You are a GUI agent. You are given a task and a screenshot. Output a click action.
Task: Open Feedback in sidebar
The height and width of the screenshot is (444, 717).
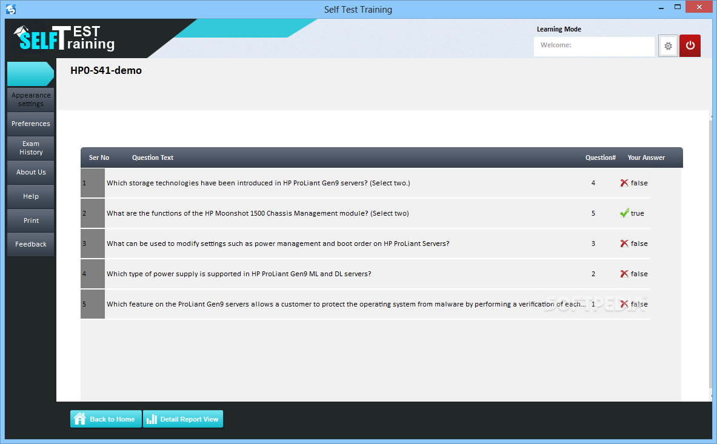point(31,244)
